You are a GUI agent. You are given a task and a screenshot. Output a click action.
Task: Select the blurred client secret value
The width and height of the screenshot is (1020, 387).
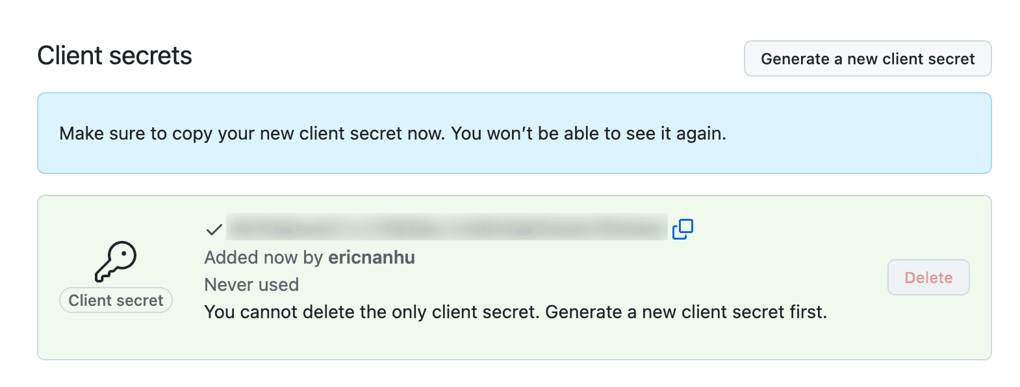[x=448, y=227]
